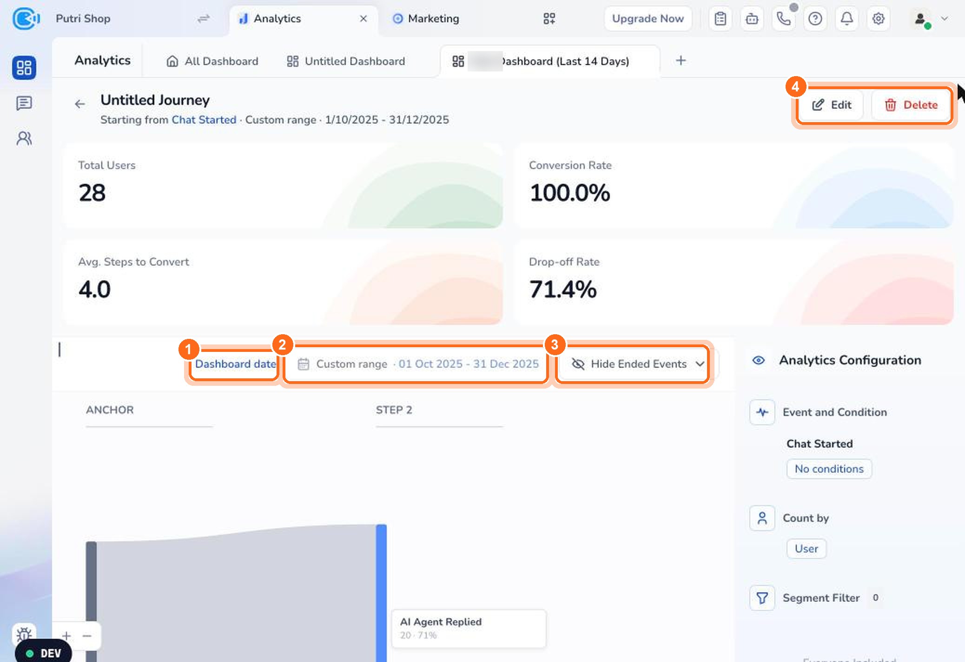Click the blue Step 2 funnel bar
The width and height of the screenshot is (965, 662).
pyautogui.click(x=381, y=593)
